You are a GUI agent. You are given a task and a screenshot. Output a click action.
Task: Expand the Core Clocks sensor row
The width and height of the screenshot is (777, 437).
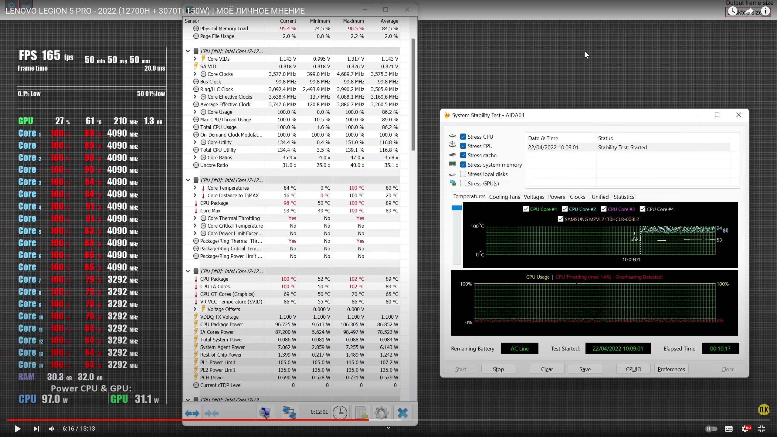coord(195,74)
